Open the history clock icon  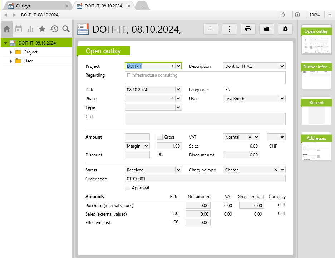pos(54,29)
